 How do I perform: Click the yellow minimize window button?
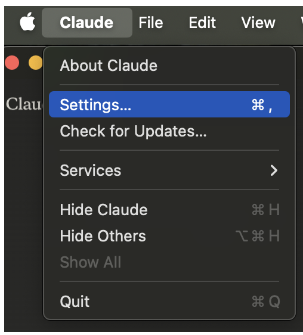click(x=36, y=63)
